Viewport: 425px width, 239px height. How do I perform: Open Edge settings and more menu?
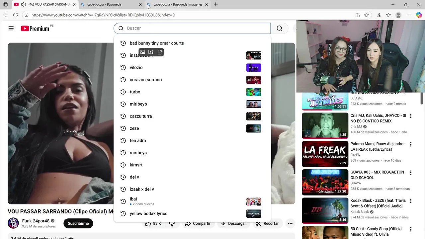point(408,15)
